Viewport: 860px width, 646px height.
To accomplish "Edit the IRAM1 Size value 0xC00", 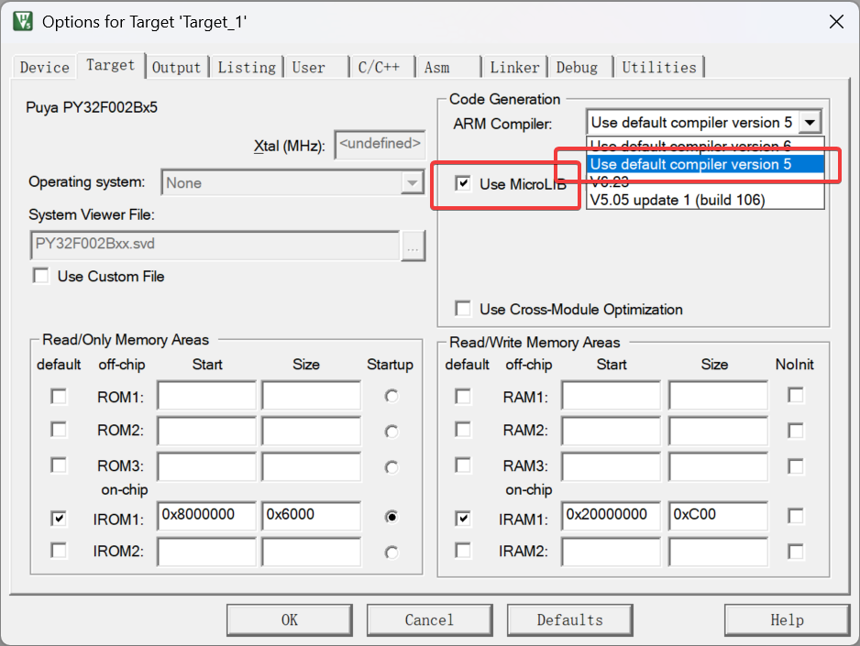I will [718, 516].
